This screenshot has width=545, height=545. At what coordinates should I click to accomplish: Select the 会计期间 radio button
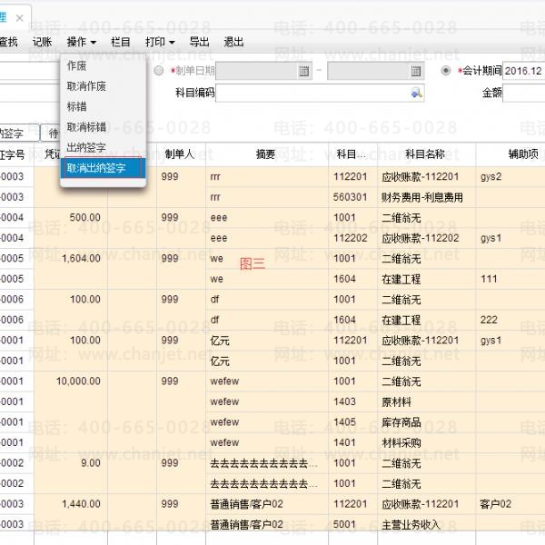445,71
